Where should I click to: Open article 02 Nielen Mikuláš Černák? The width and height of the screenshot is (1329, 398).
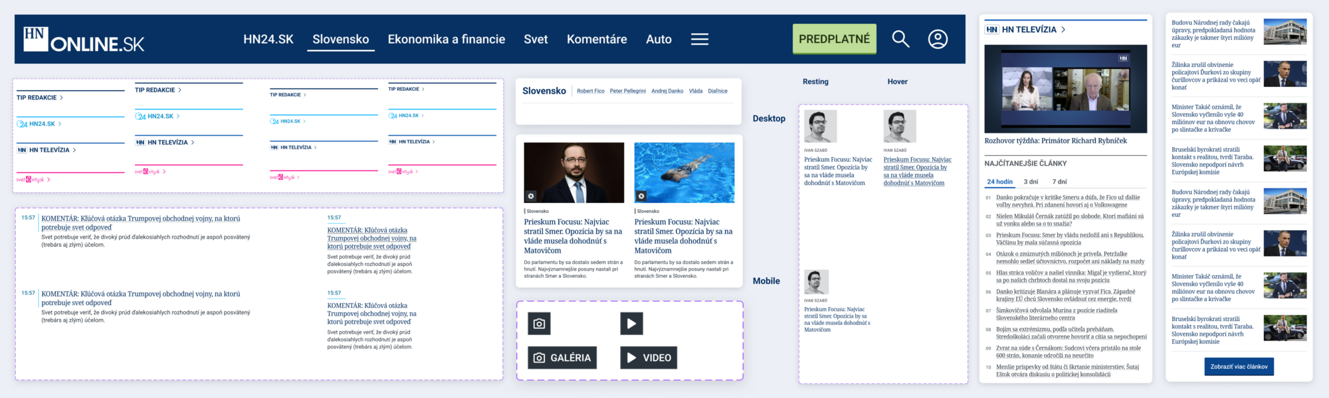pyautogui.click(x=1070, y=220)
